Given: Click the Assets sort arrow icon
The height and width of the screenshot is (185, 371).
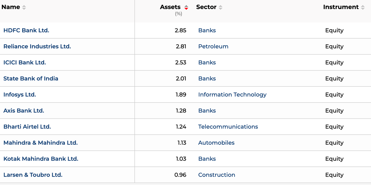Looking at the screenshot, I should (186, 7).
